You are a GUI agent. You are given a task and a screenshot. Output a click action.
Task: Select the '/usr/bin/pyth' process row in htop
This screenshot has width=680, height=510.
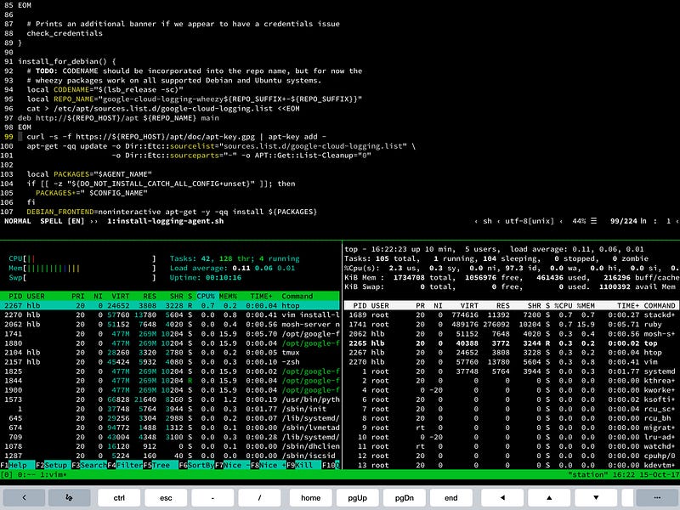click(170, 399)
